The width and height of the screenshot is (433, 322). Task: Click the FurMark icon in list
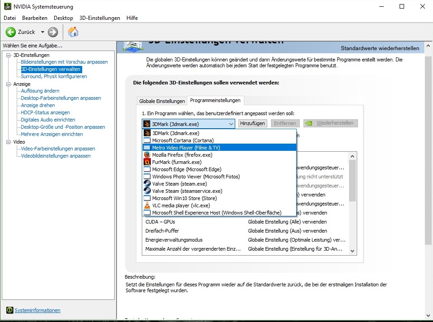(147, 162)
